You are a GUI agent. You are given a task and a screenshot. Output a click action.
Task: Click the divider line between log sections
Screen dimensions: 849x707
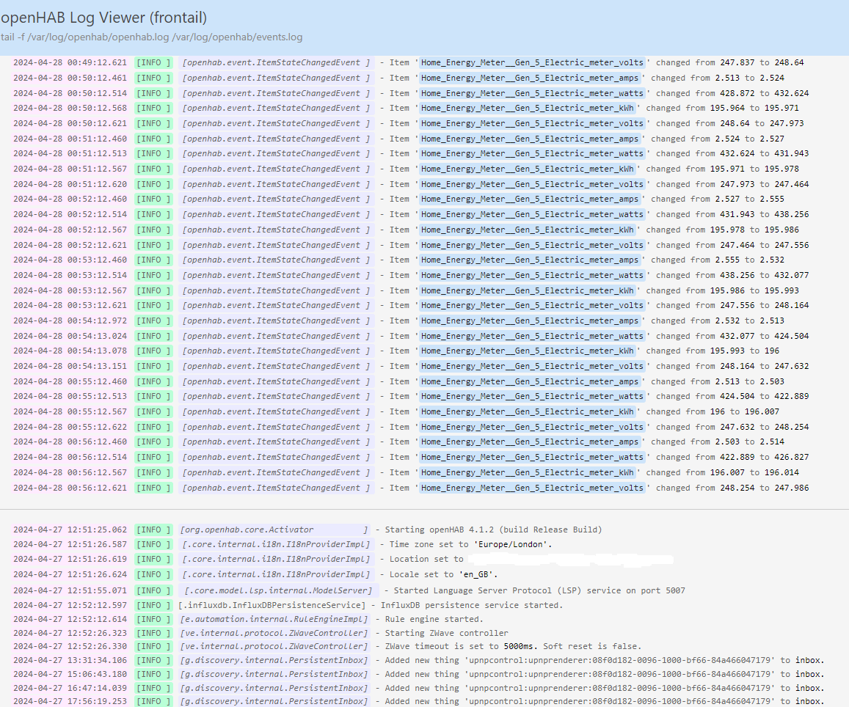424,509
